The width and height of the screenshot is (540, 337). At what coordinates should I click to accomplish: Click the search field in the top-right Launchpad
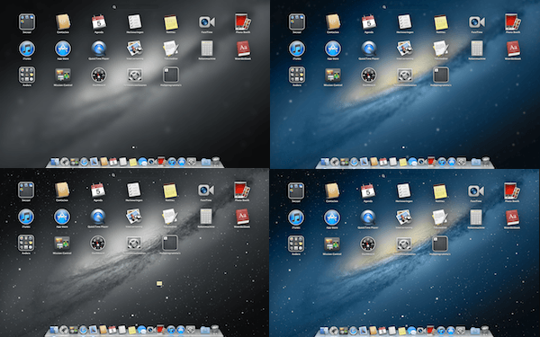tap(404, 6)
